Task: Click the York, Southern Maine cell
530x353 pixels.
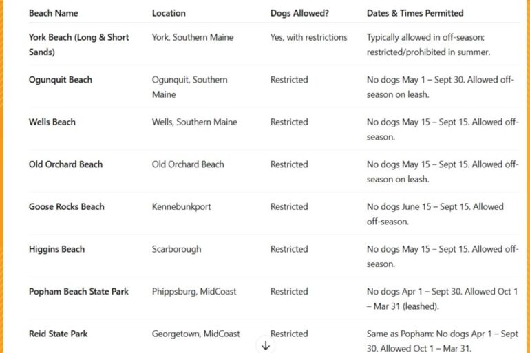Action: (x=193, y=37)
